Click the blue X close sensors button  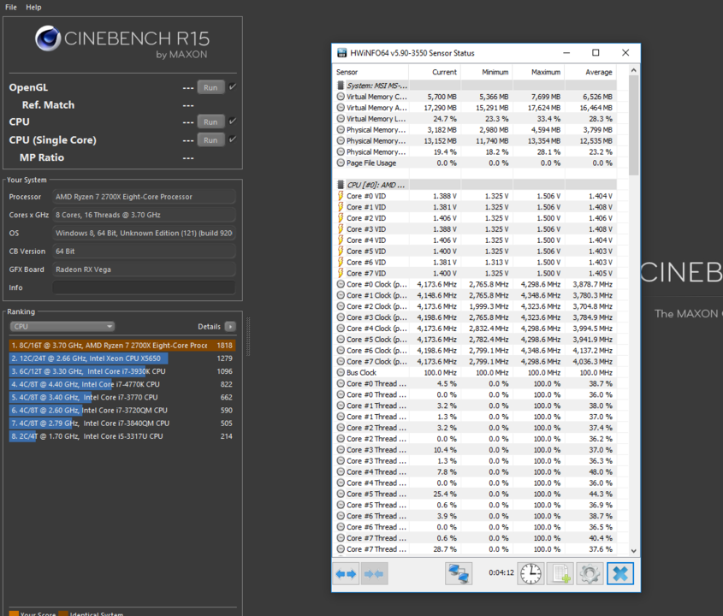[620, 574]
